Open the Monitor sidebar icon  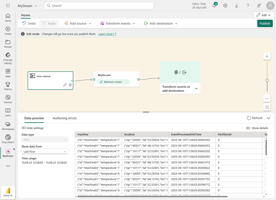[x=8, y=99]
